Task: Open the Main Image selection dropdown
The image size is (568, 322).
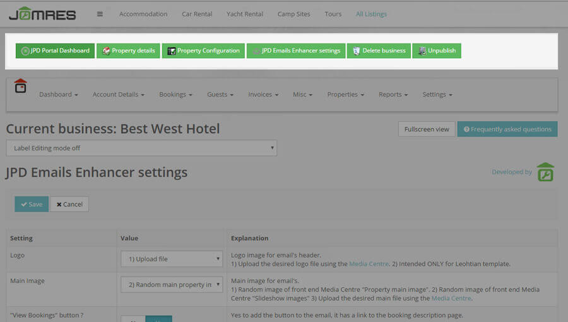Action: coord(172,285)
